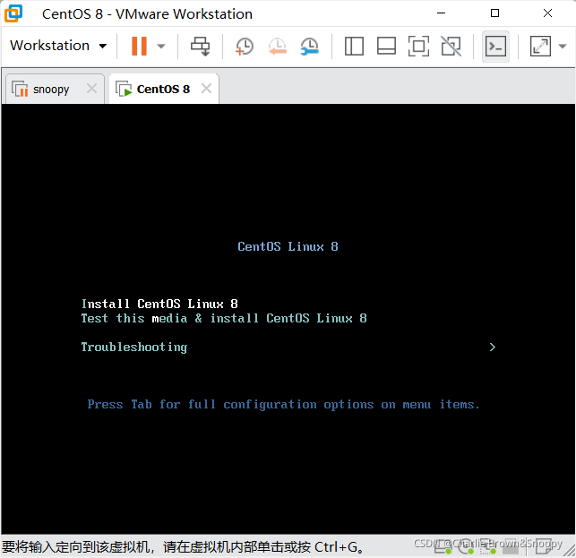Close the snoopy tab
Image resolution: width=576 pixels, height=558 pixels.
tap(91, 89)
